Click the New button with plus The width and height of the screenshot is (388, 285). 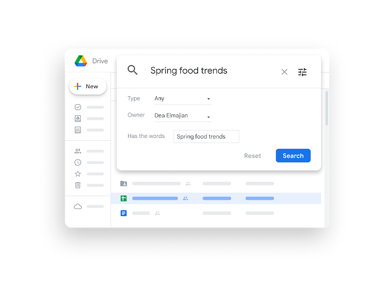pyautogui.click(x=88, y=87)
